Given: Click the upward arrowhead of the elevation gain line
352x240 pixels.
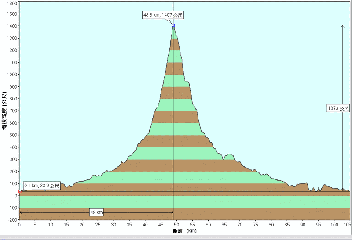Looking at the screenshot, I should click(343, 27).
